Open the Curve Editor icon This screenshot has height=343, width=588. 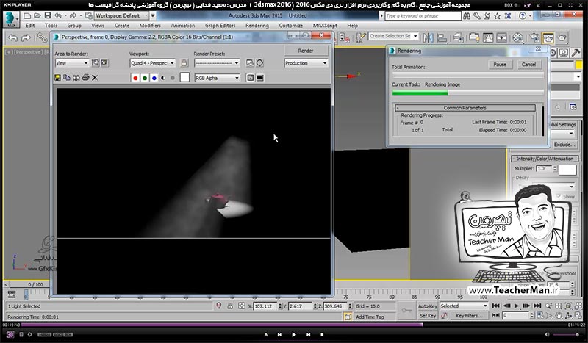[x=488, y=38]
